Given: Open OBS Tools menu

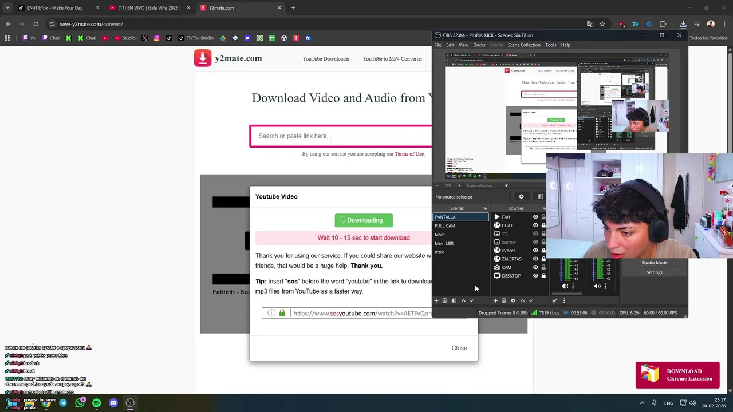Looking at the screenshot, I should pos(551,45).
